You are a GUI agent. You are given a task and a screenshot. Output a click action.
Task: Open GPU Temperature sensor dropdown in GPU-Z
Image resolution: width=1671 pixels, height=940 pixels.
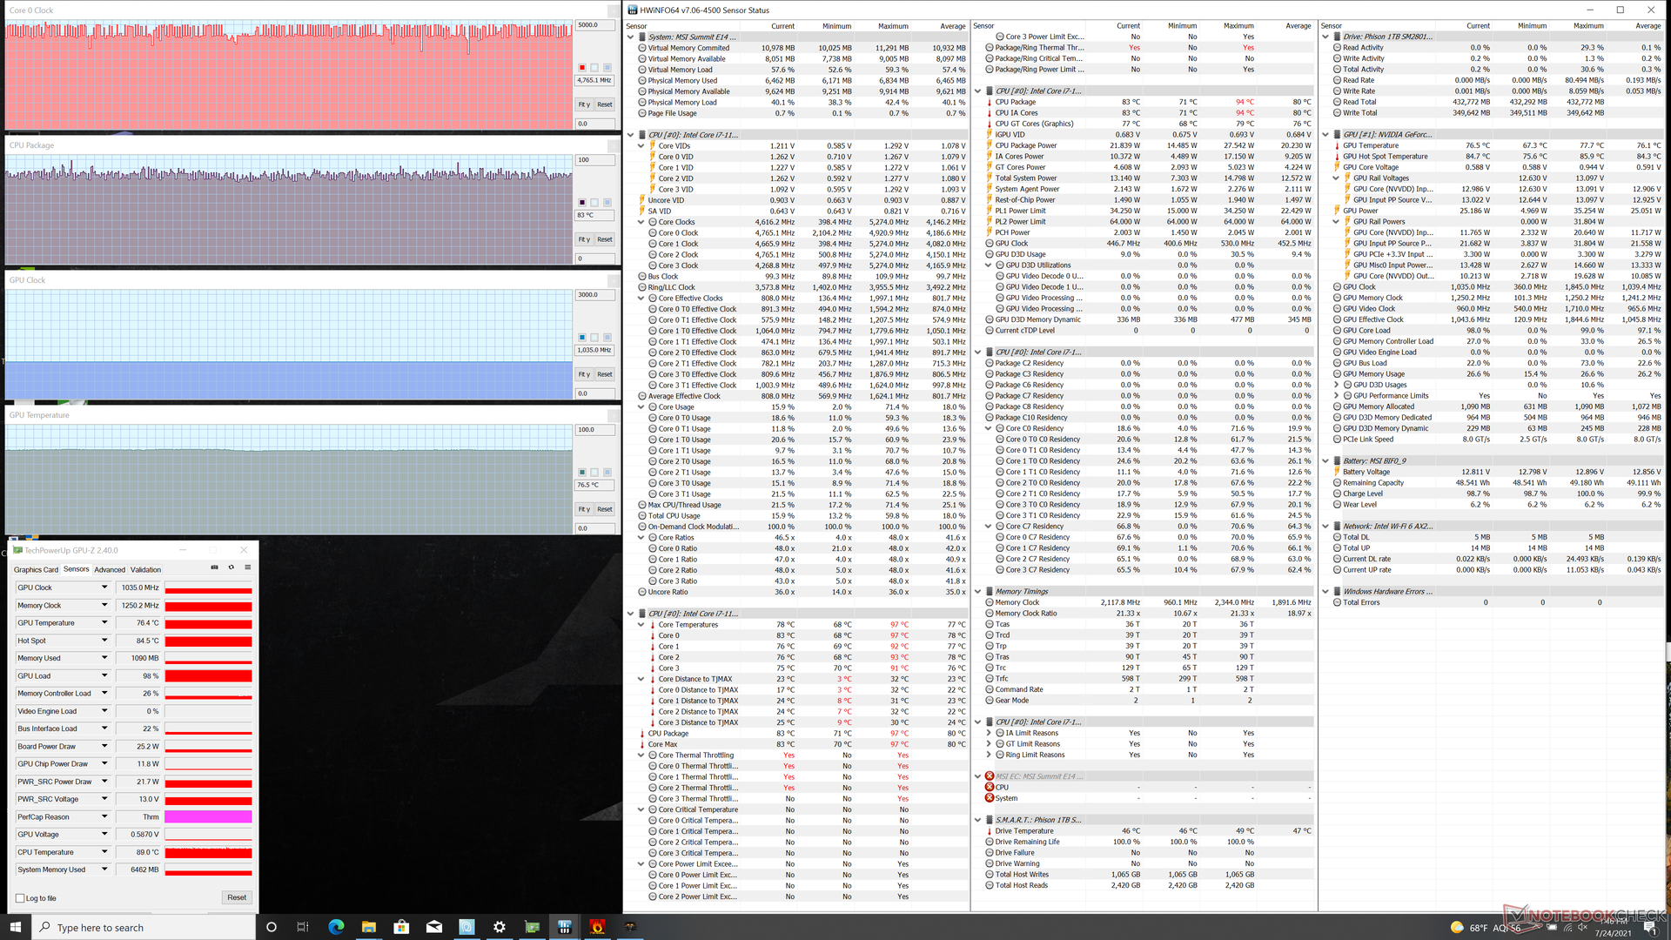coord(104,623)
